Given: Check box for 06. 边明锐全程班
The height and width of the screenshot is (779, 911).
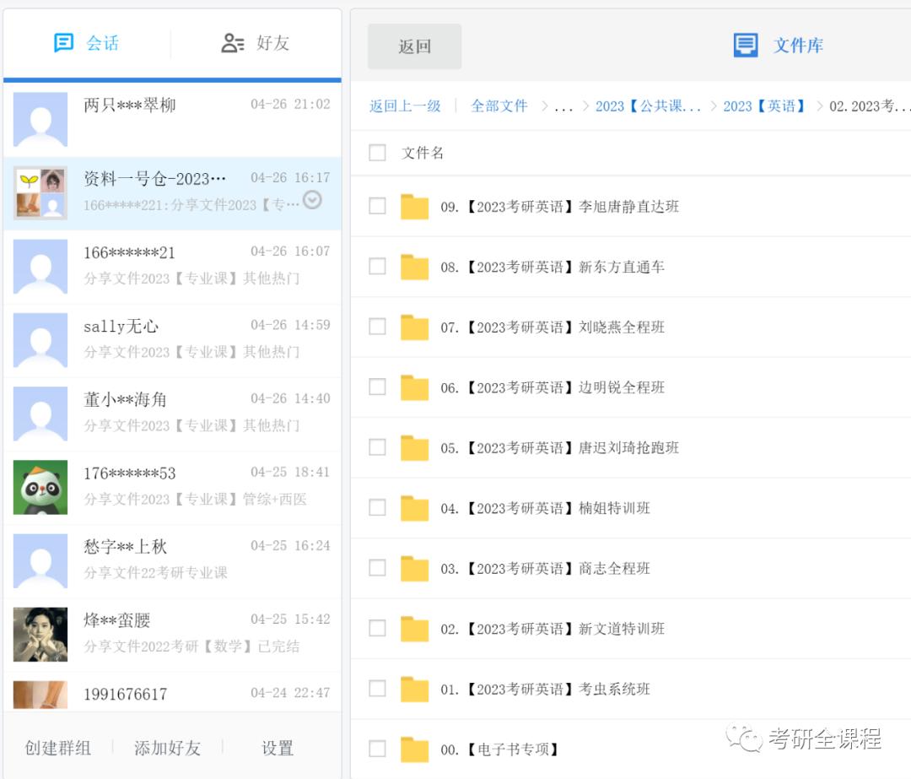Looking at the screenshot, I should [378, 387].
